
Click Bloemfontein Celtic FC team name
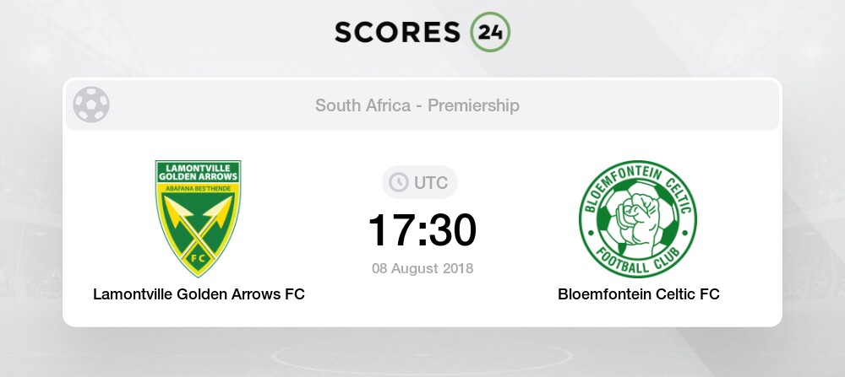[x=639, y=294]
